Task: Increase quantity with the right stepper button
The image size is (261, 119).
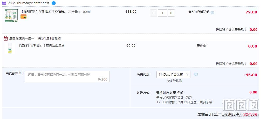Action: [x=171, y=13]
